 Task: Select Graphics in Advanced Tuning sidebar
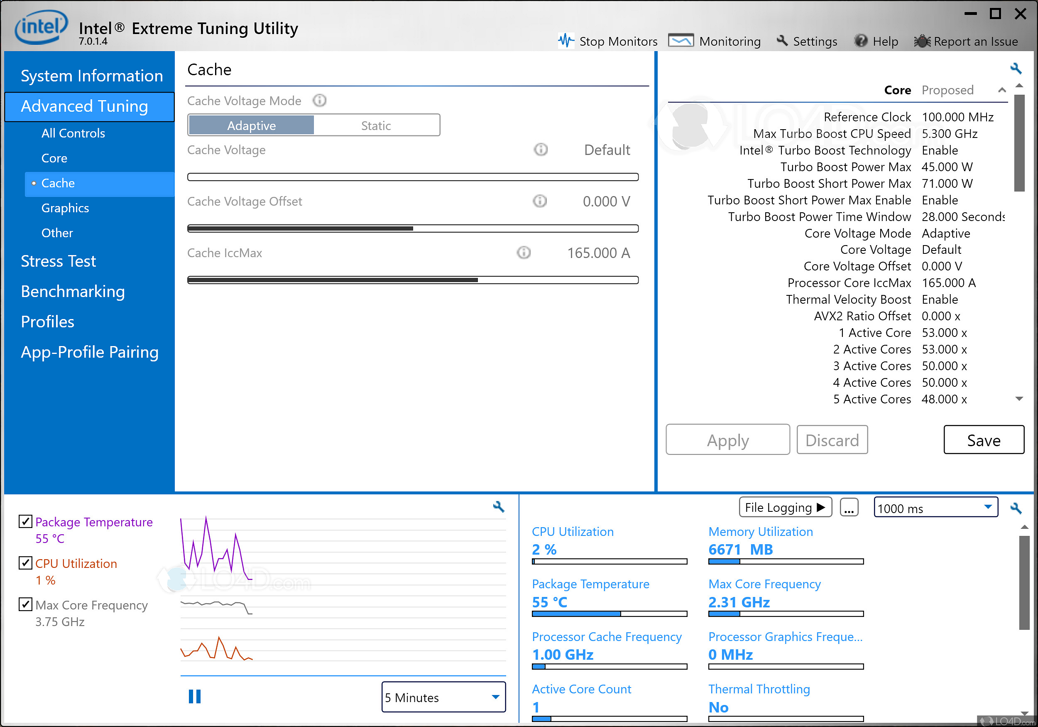(x=65, y=208)
